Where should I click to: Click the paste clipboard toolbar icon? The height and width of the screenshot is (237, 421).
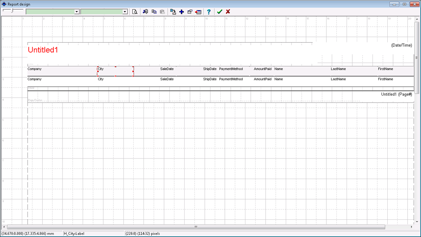point(162,12)
